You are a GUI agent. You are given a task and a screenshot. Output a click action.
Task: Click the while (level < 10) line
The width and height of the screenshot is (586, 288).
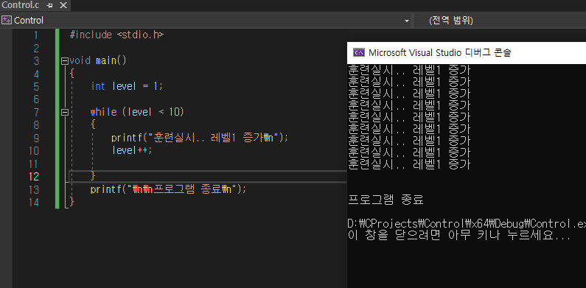137,112
